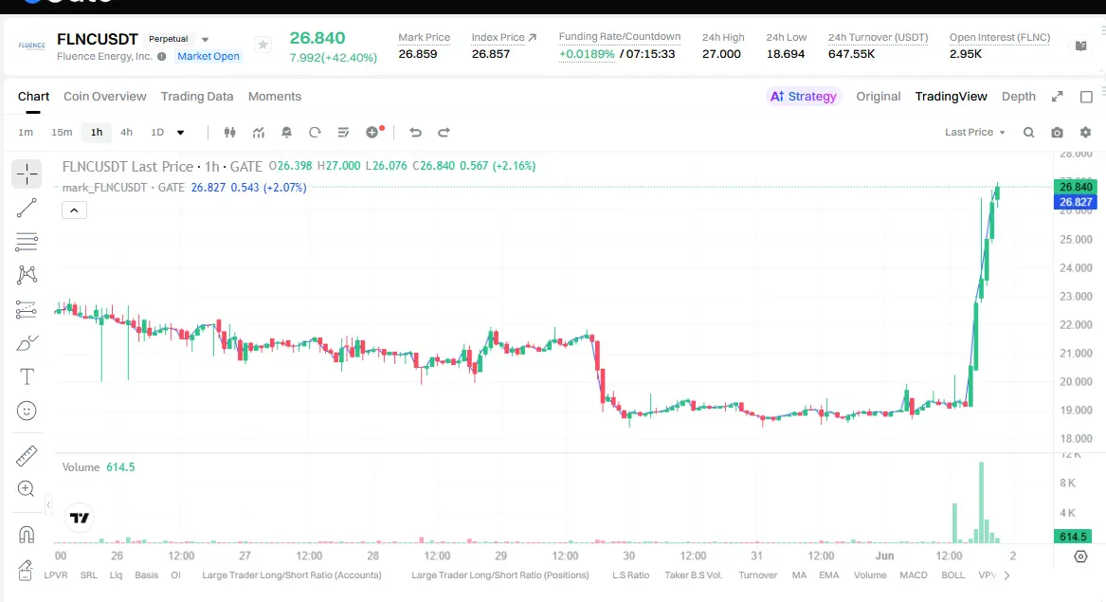Screen dimensions: 1106x602
Task: Open chart time zone settings icon
Action: point(1080,556)
